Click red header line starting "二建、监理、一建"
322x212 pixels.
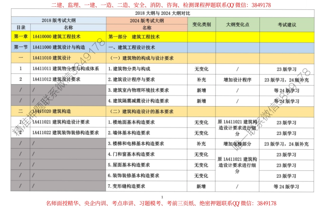(x=161, y=5)
